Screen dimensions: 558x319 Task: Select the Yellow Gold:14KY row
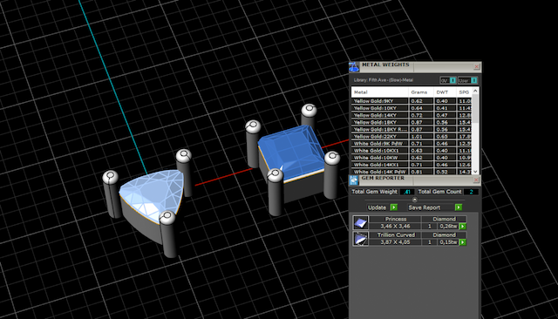click(412, 115)
